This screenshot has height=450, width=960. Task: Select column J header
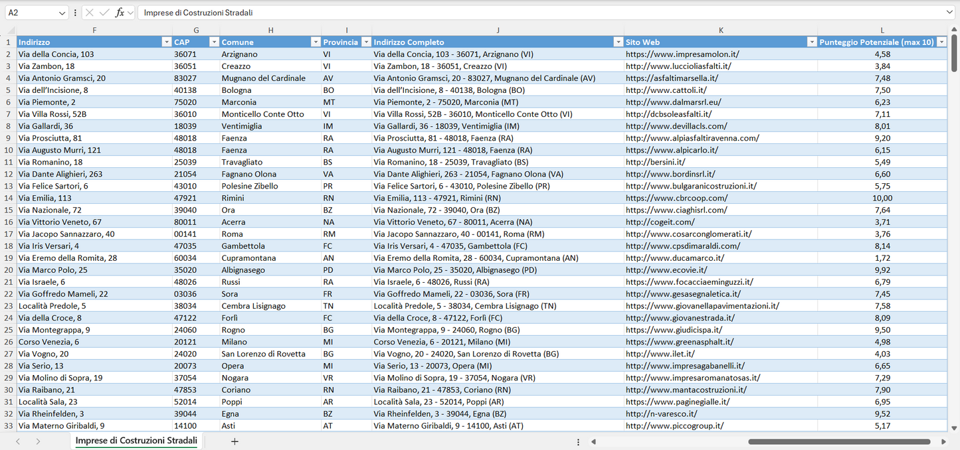(498, 30)
